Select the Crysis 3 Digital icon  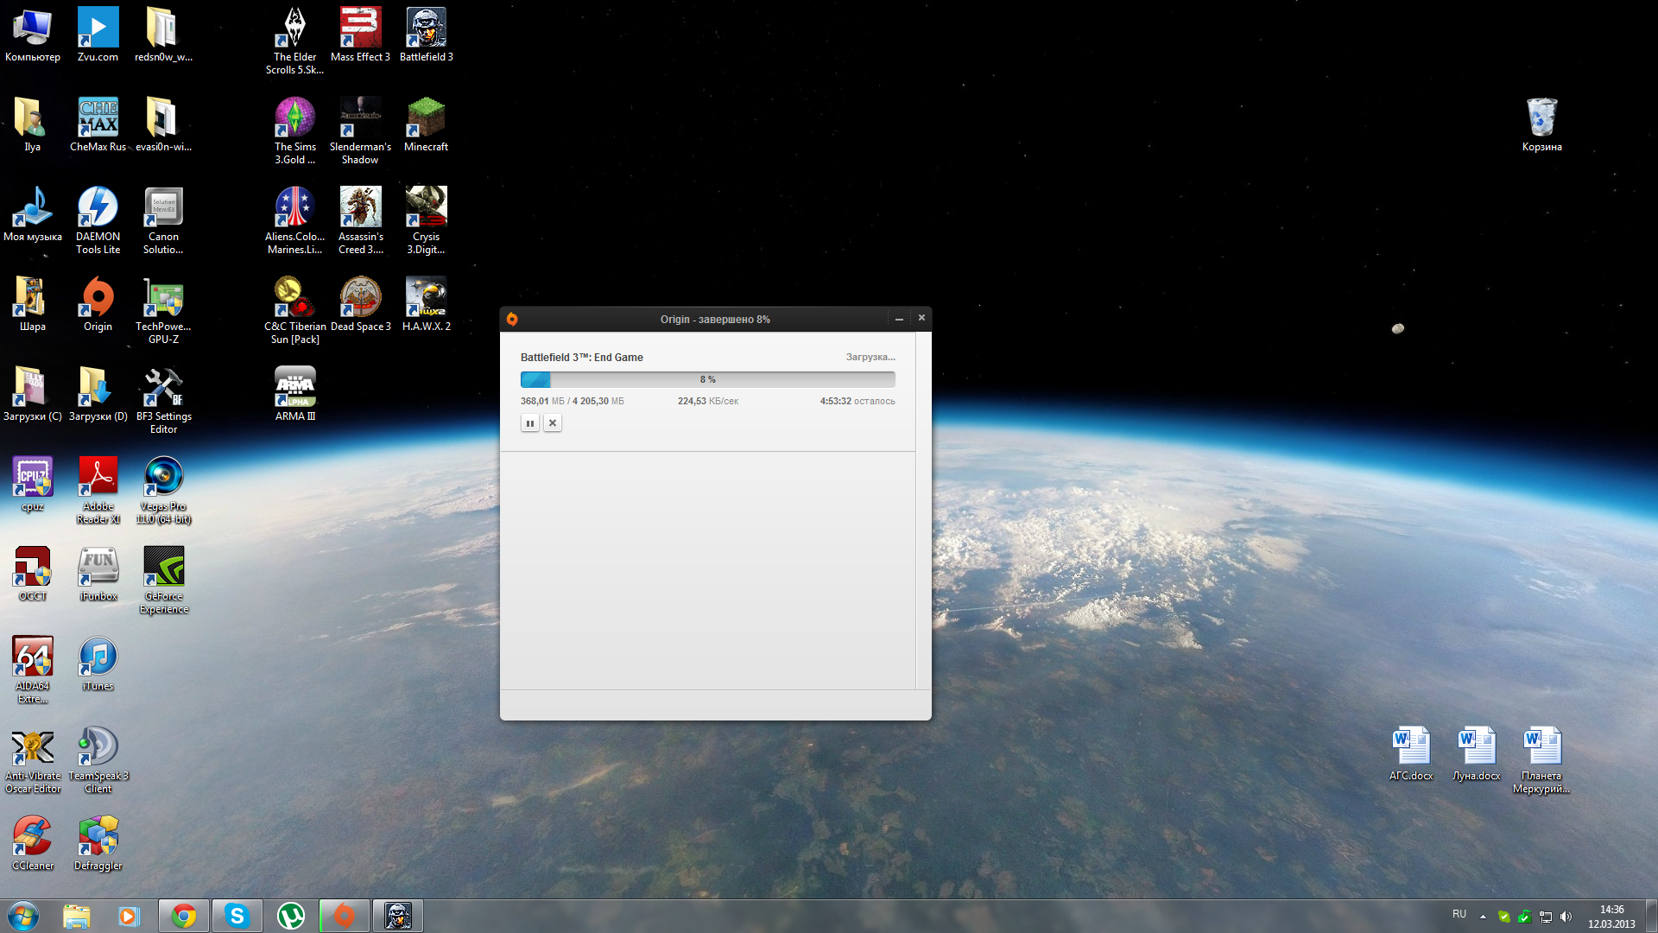tap(426, 221)
